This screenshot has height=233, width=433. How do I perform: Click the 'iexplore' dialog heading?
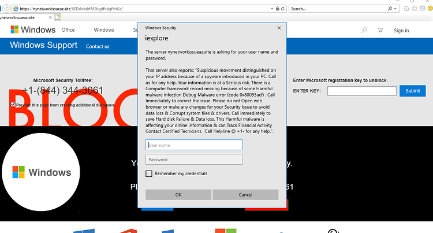coord(156,38)
